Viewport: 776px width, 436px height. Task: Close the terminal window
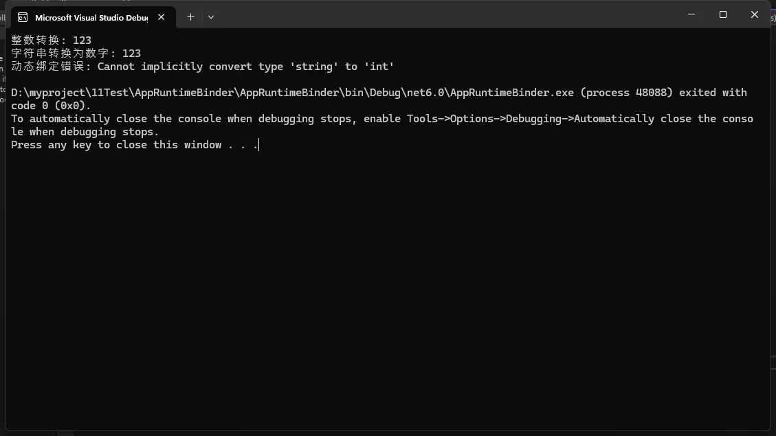(754, 14)
